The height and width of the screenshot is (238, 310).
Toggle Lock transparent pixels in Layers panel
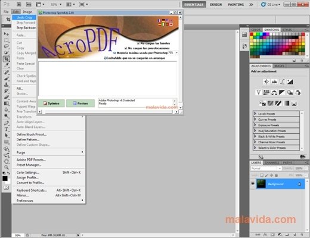[x=262, y=175]
